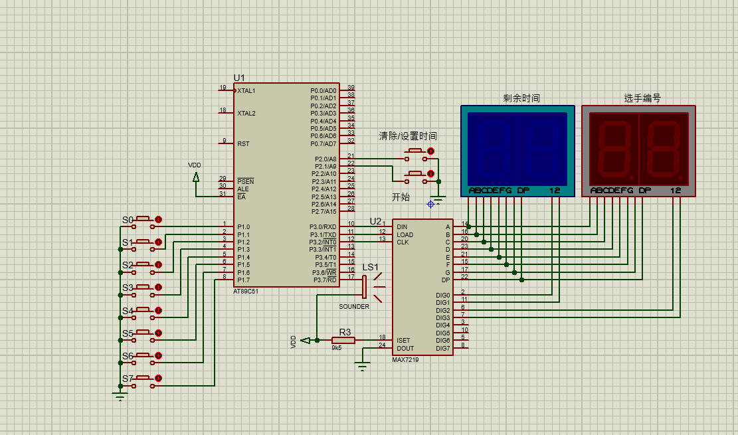The height and width of the screenshot is (435, 738).
Task: Toggle the red latch dot on S1
Action: click(x=159, y=242)
